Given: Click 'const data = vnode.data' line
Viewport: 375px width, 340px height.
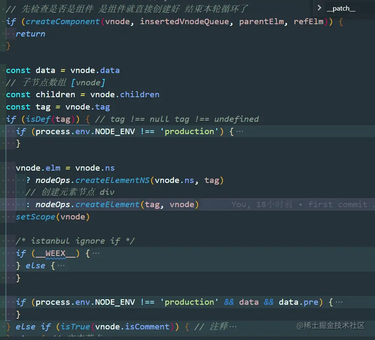Looking at the screenshot, I should pyautogui.click(x=63, y=70).
